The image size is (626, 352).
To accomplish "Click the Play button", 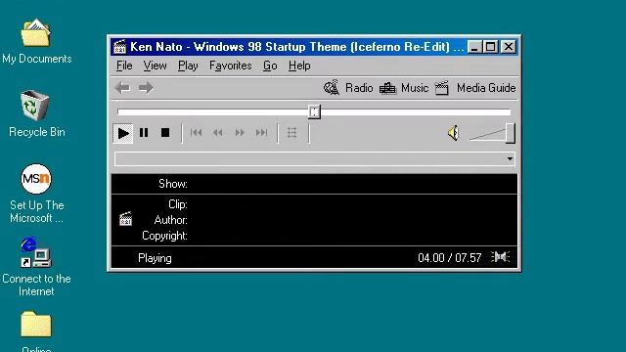I will [x=123, y=133].
